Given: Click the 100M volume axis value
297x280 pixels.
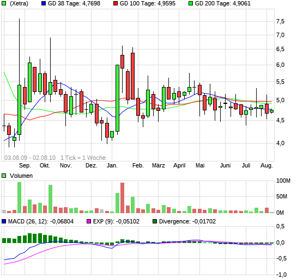Looking at the screenshot, I should point(283,181).
